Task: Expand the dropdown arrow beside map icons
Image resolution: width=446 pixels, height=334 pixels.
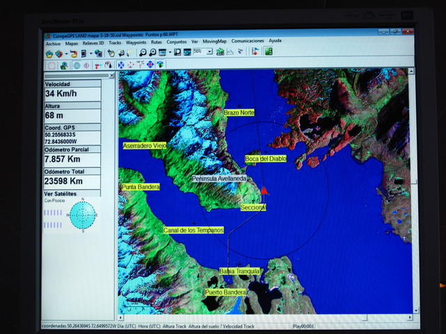Action: click(66, 54)
